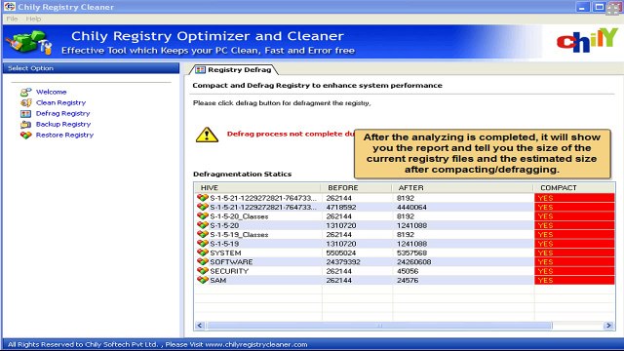This screenshot has width=624, height=351.
Task: Click the Registry Defrag tab icon
Action: pos(200,70)
